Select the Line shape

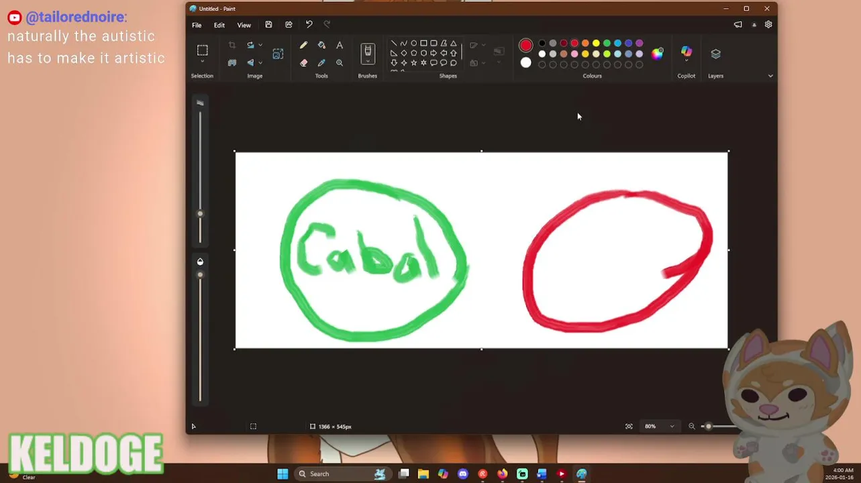[x=394, y=44]
